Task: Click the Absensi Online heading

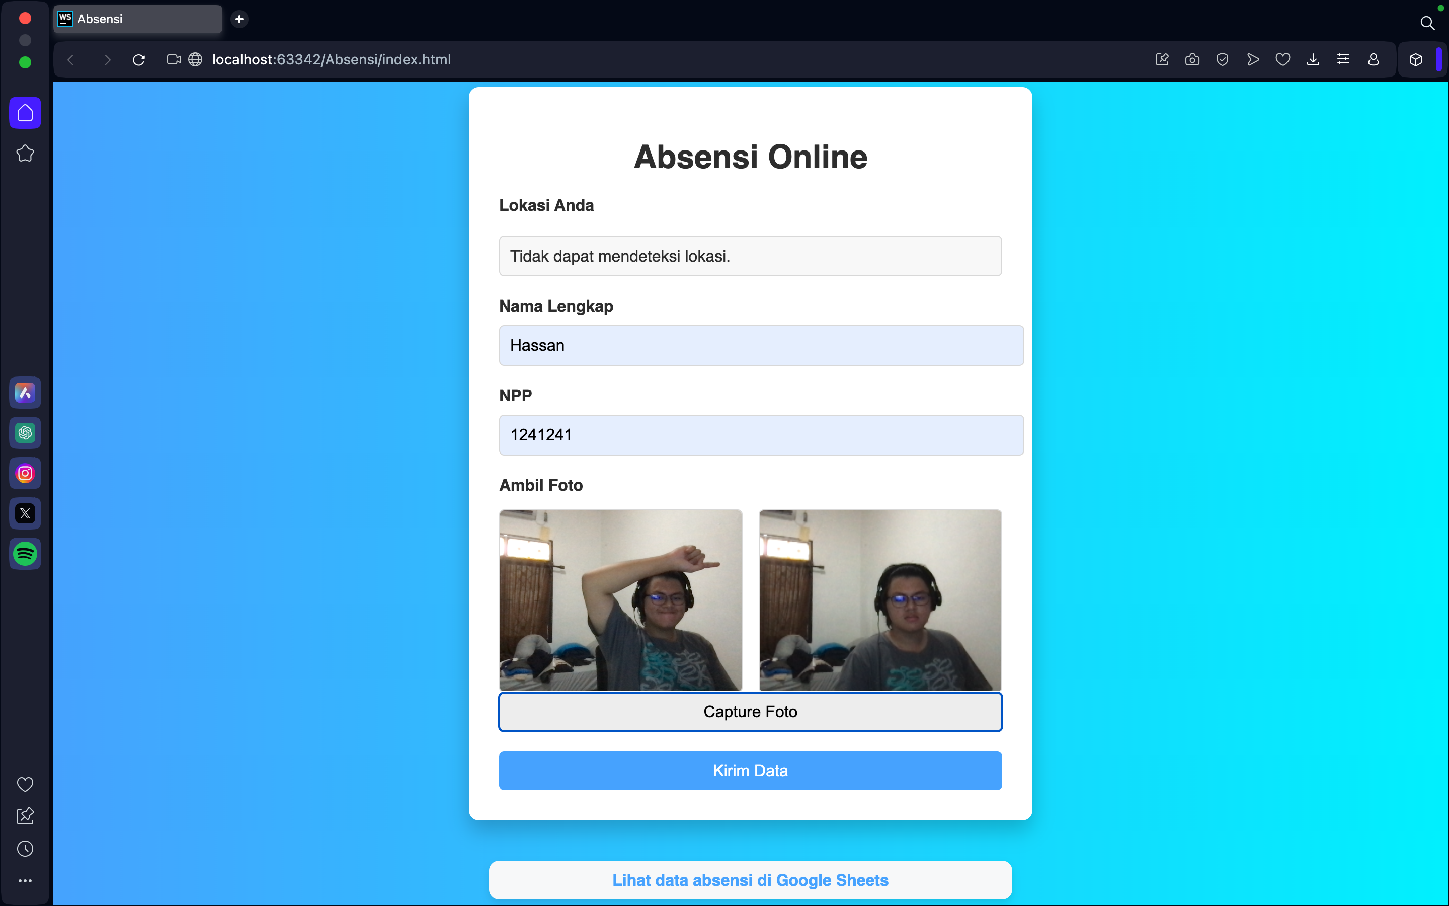Action: [750, 157]
